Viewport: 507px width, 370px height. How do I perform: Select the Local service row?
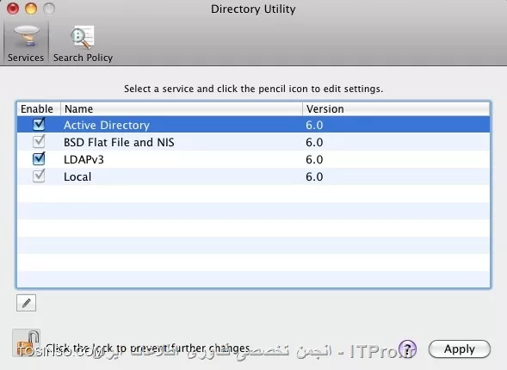253,176
